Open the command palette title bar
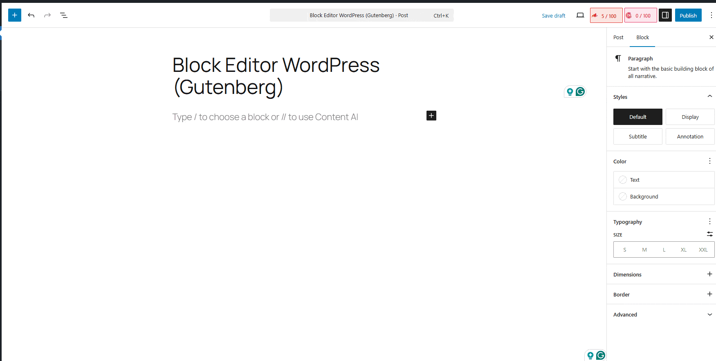716x361 pixels. [x=362, y=15]
